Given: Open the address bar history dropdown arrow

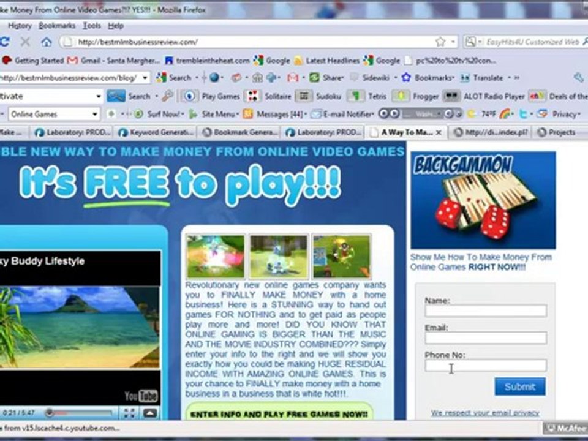Looking at the screenshot, I should (453, 42).
